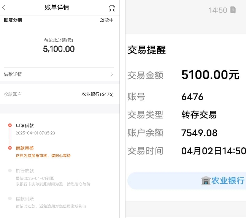
Task: Click the 申请借款 red step marker
Action: (10, 125)
